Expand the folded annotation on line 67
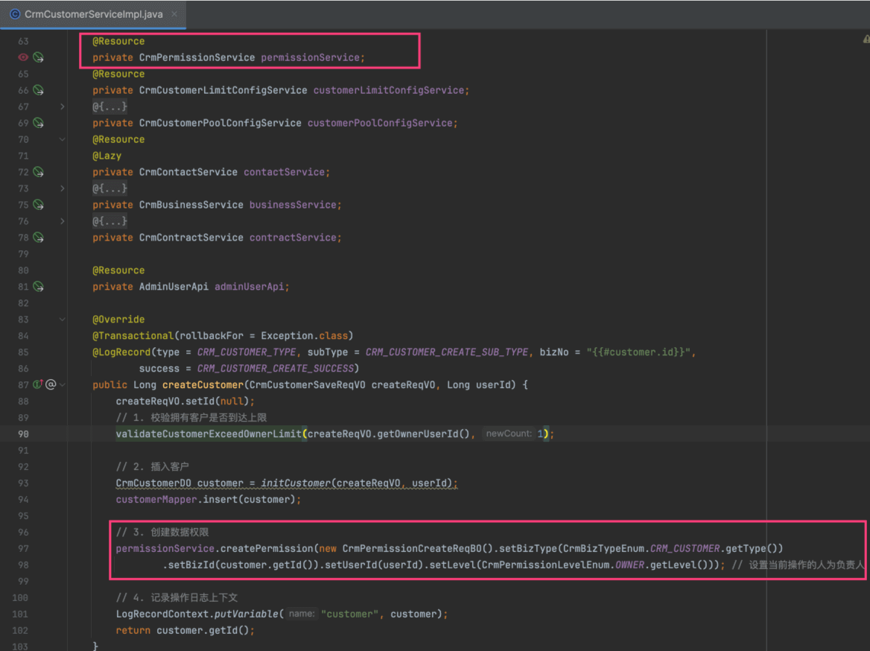Image resolution: width=870 pixels, height=651 pixels. pyautogui.click(x=63, y=107)
